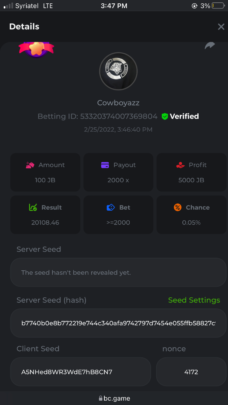Tap the Cowboyazz username
Image resolution: width=228 pixels, height=405 pixels.
tap(118, 103)
